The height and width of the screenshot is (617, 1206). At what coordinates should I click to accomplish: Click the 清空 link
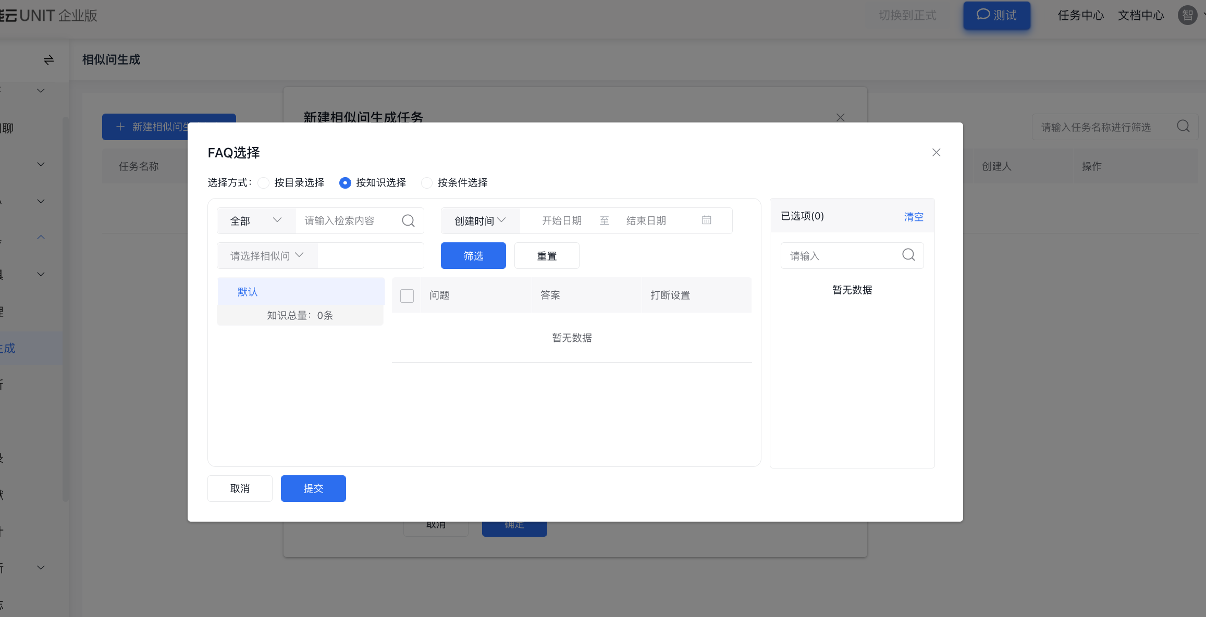914,217
